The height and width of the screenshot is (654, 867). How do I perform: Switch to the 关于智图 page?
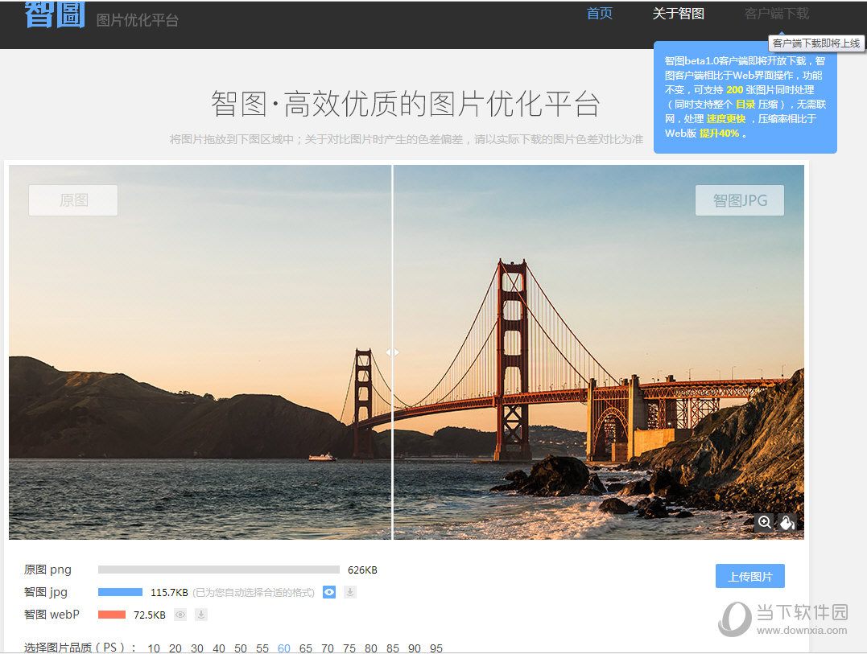pyautogui.click(x=678, y=13)
